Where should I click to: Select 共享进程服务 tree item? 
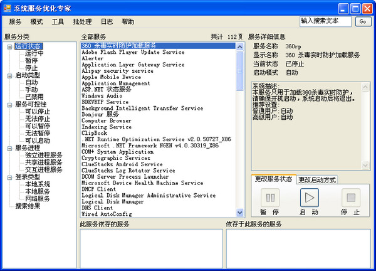(43, 162)
